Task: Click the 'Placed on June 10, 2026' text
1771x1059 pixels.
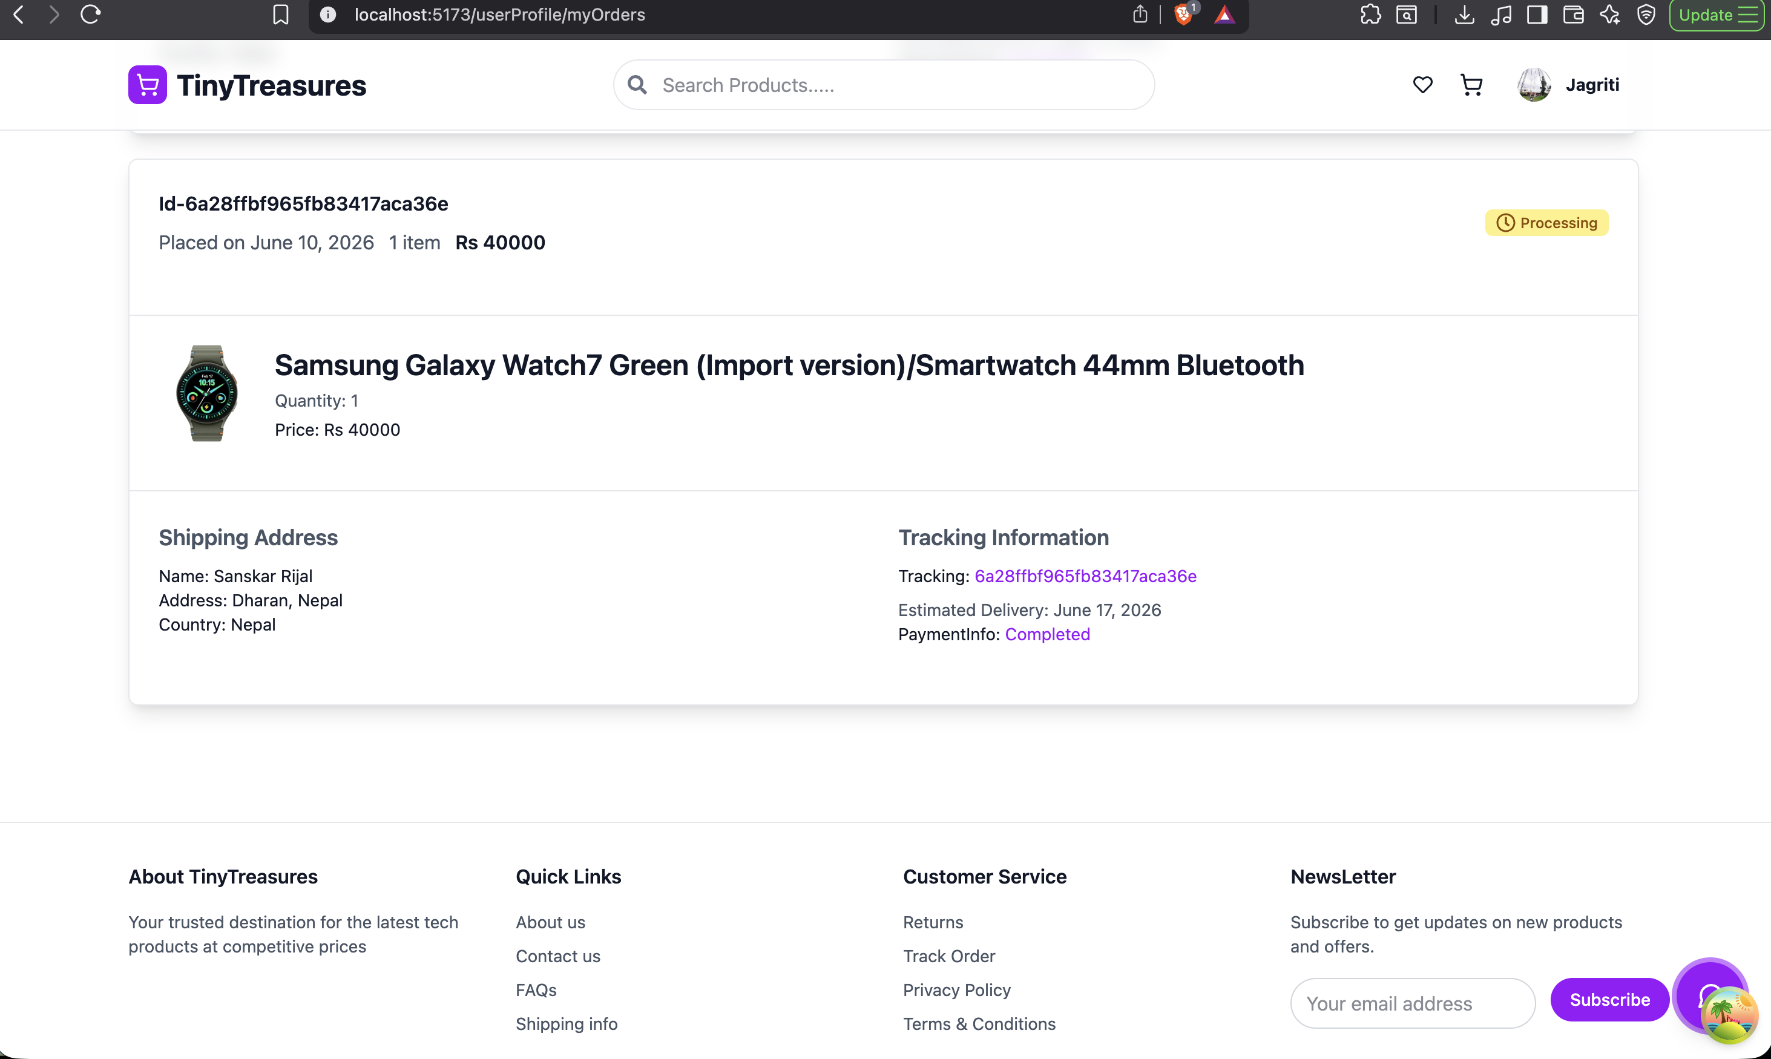Action: tap(266, 243)
